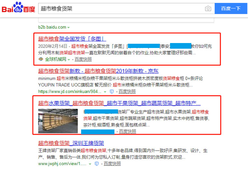Open 百度快照 beneath the shelf thumbnail result

[127, 131]
